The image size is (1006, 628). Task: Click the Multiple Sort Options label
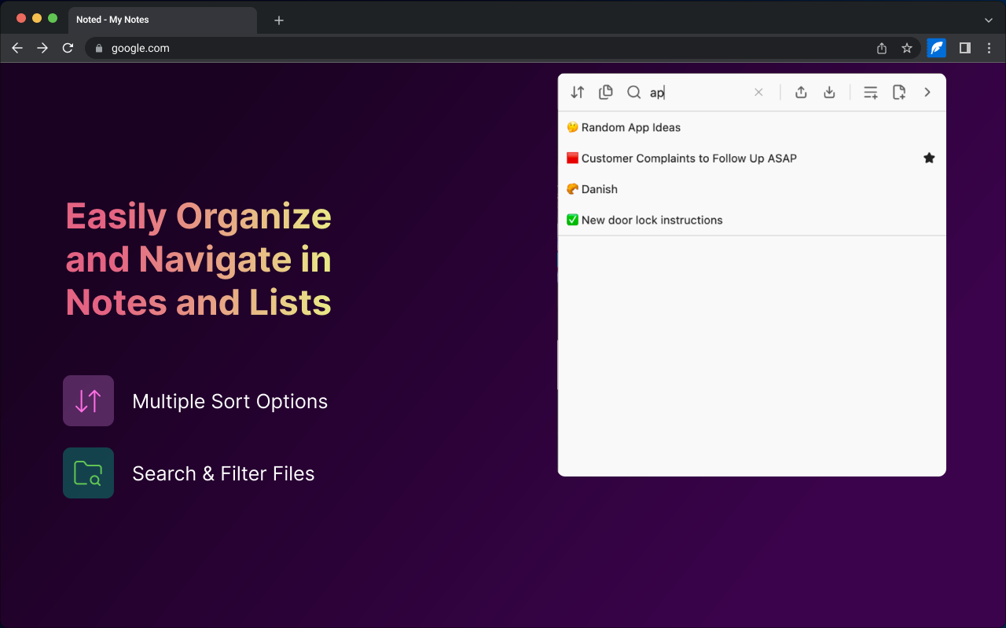(230, 401)
